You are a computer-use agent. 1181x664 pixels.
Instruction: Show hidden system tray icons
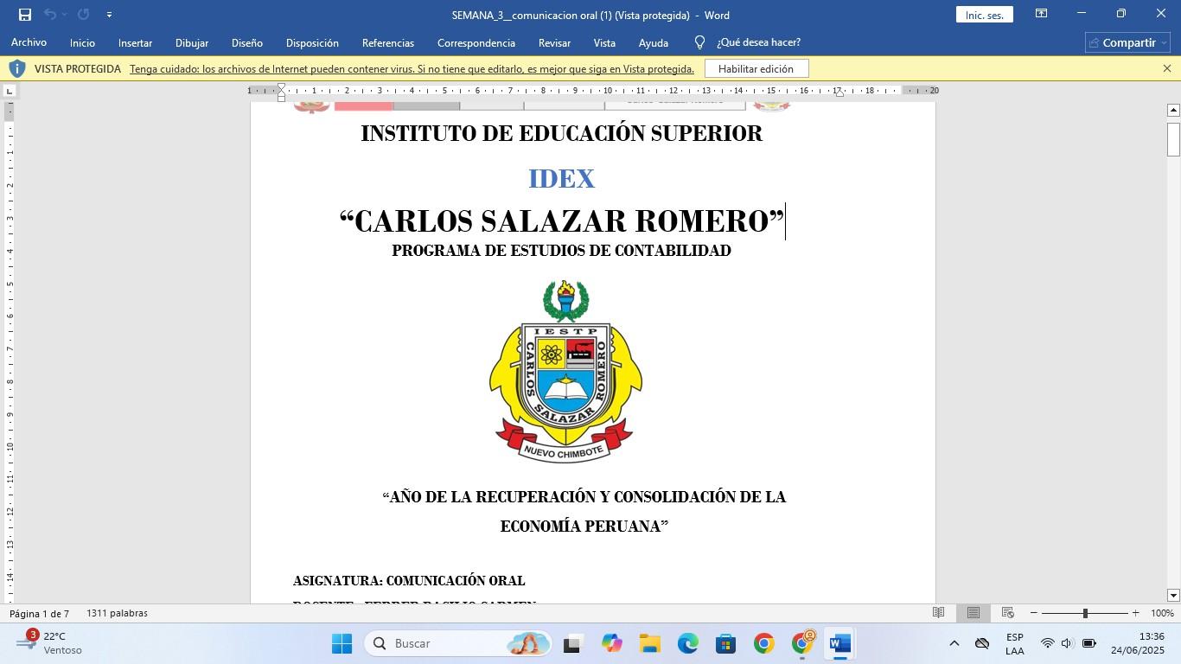tap(954, 643)
